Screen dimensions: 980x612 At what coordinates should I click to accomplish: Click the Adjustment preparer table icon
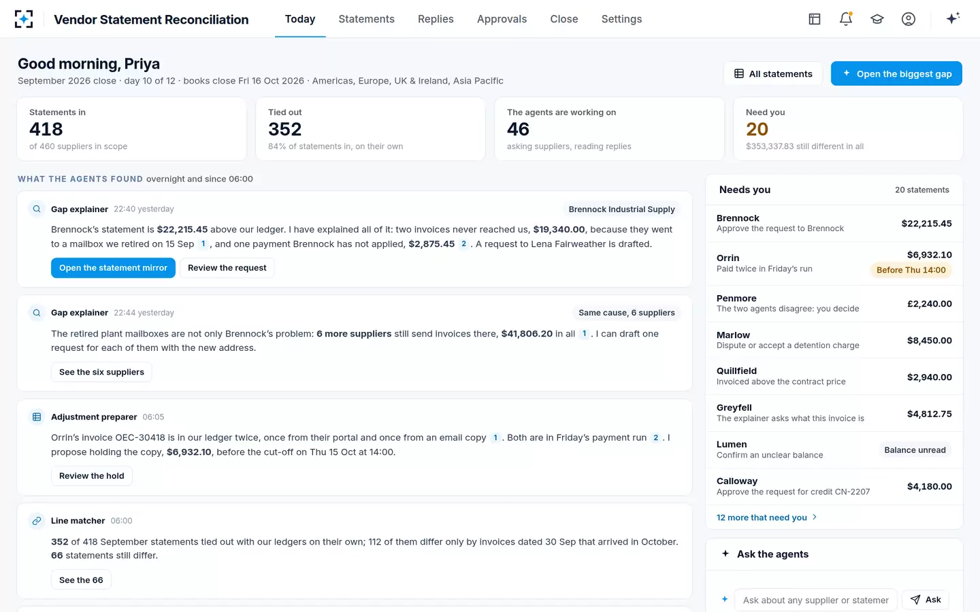[37, 417]
